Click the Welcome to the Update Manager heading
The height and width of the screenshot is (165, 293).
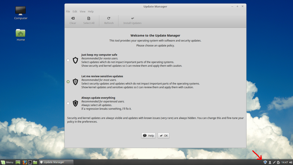(x=155, y=36)
